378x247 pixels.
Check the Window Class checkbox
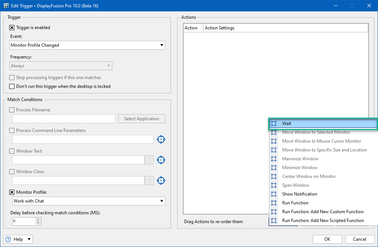11,172
